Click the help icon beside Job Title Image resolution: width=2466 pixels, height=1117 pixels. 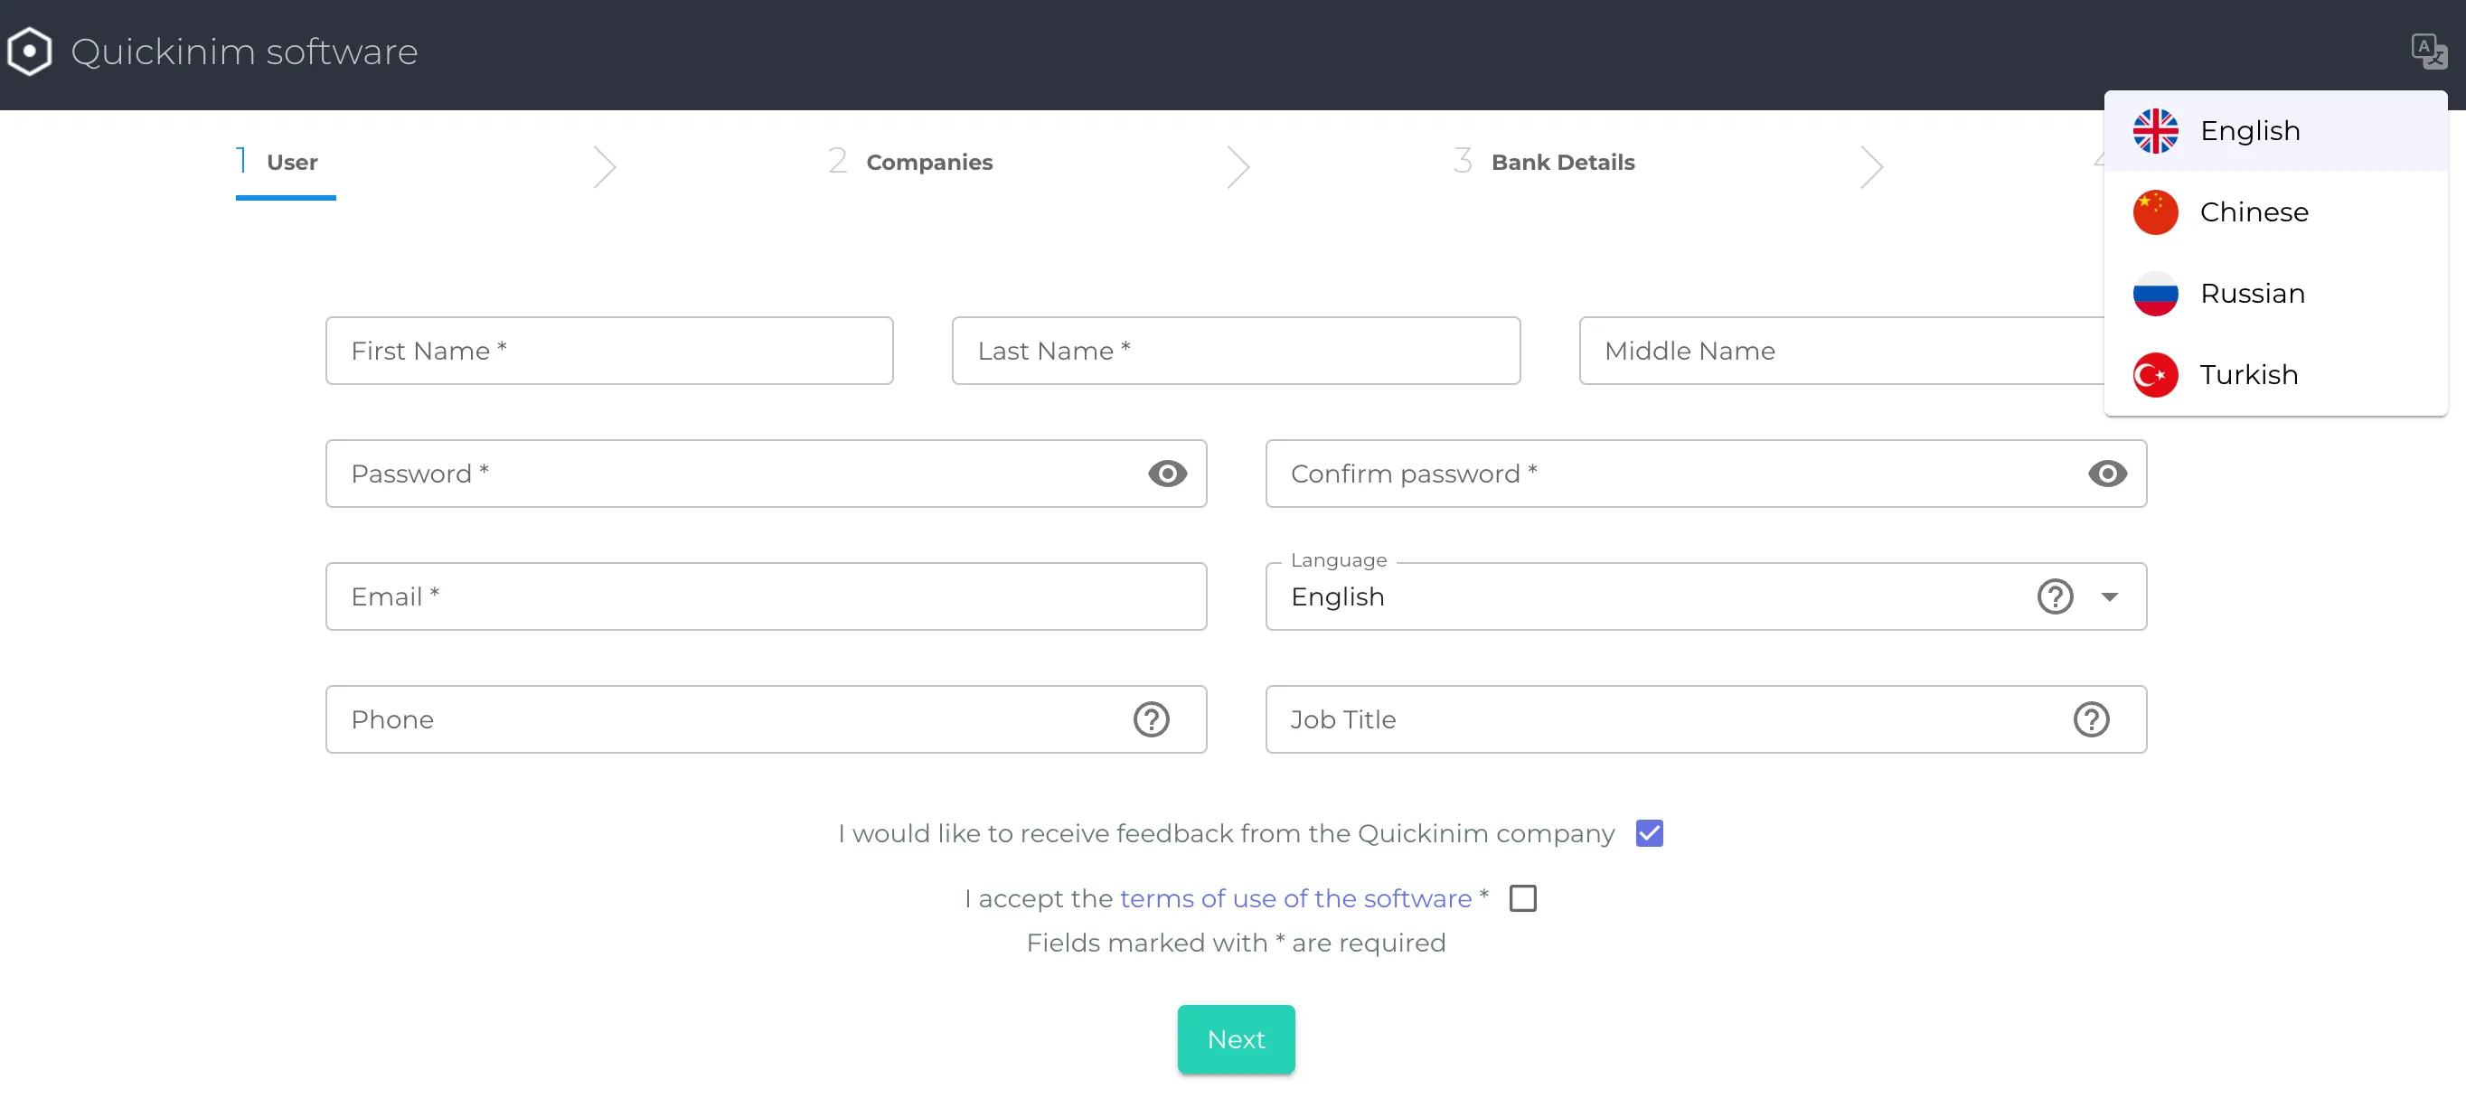(x=2093, y=719)
